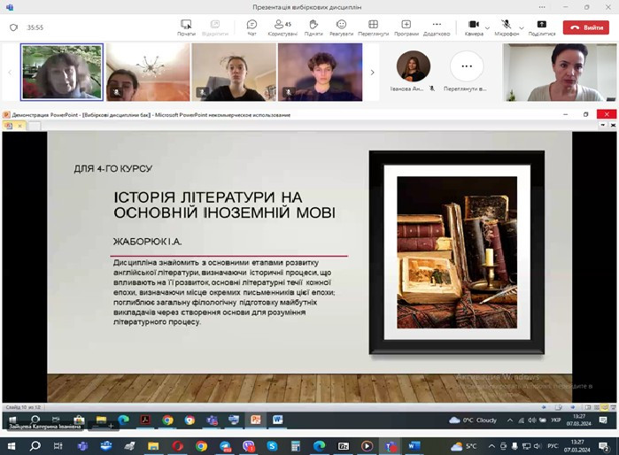Viewport: 619px width, 455px height.
Task: Show next participants with right chevron
Action: coord(372,73)
